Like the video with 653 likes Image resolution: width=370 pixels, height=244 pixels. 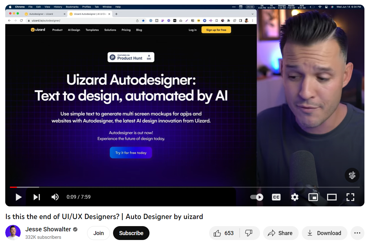click(x=224, y=233)
